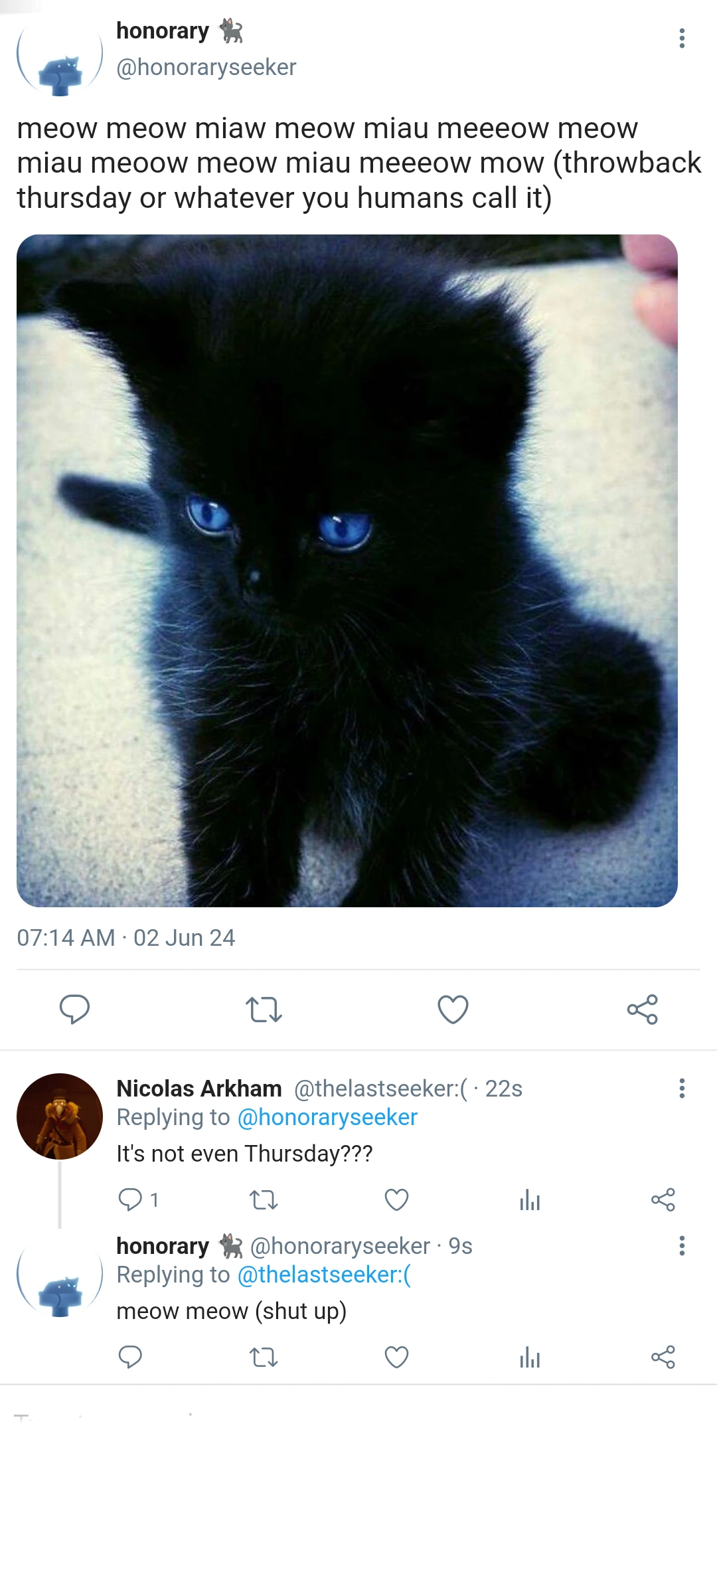Retweet Nicolas Arkham's reply
The height and width of the screenshot is (1594, 717).
click(264, 1199)
